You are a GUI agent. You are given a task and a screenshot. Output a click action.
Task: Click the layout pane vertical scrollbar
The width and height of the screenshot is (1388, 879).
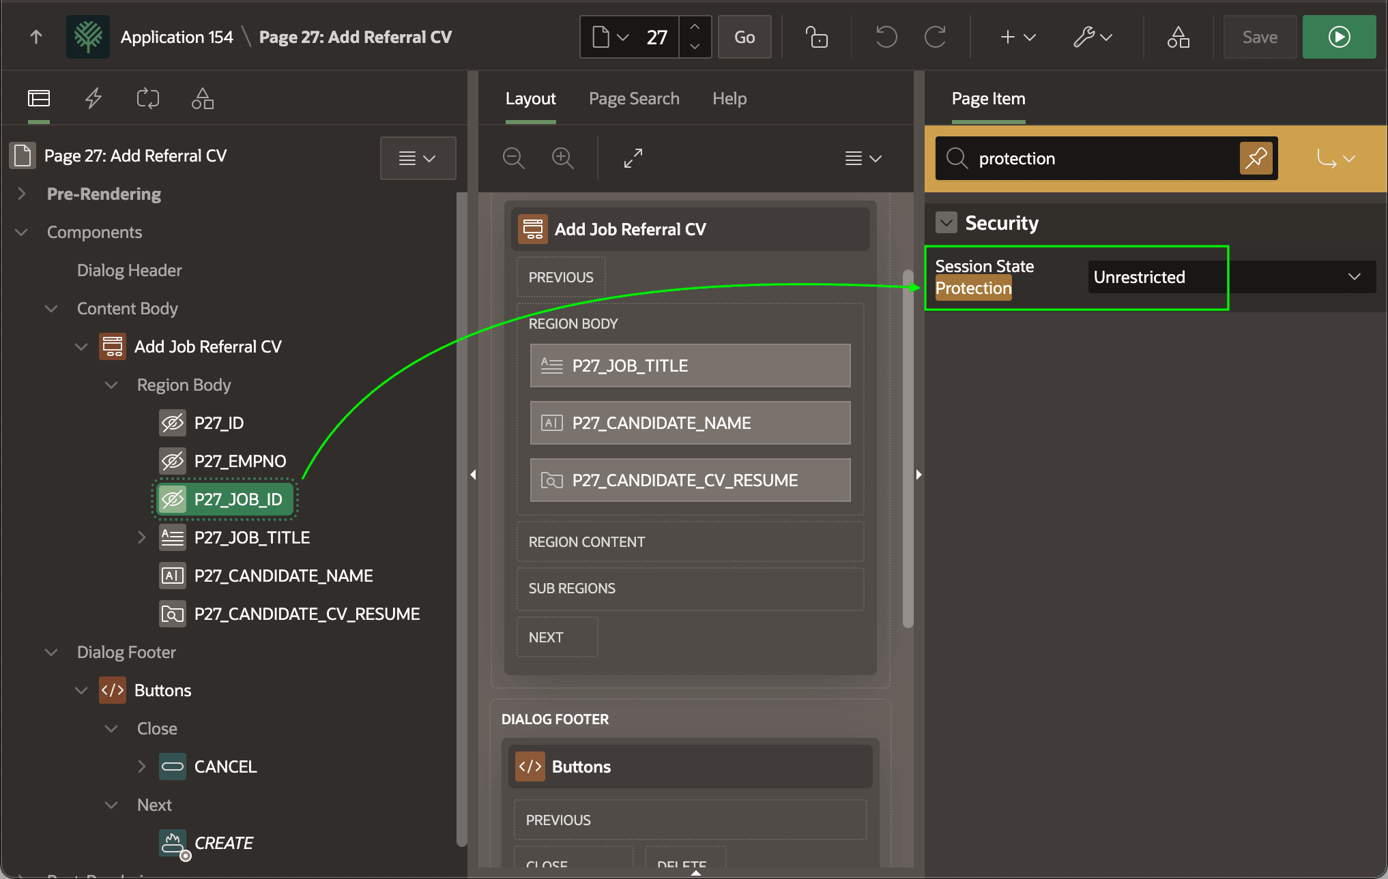pyautogui.click(x=908, y=449)
